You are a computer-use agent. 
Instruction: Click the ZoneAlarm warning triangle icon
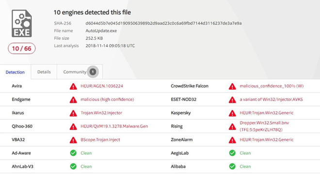click(232, 140)
